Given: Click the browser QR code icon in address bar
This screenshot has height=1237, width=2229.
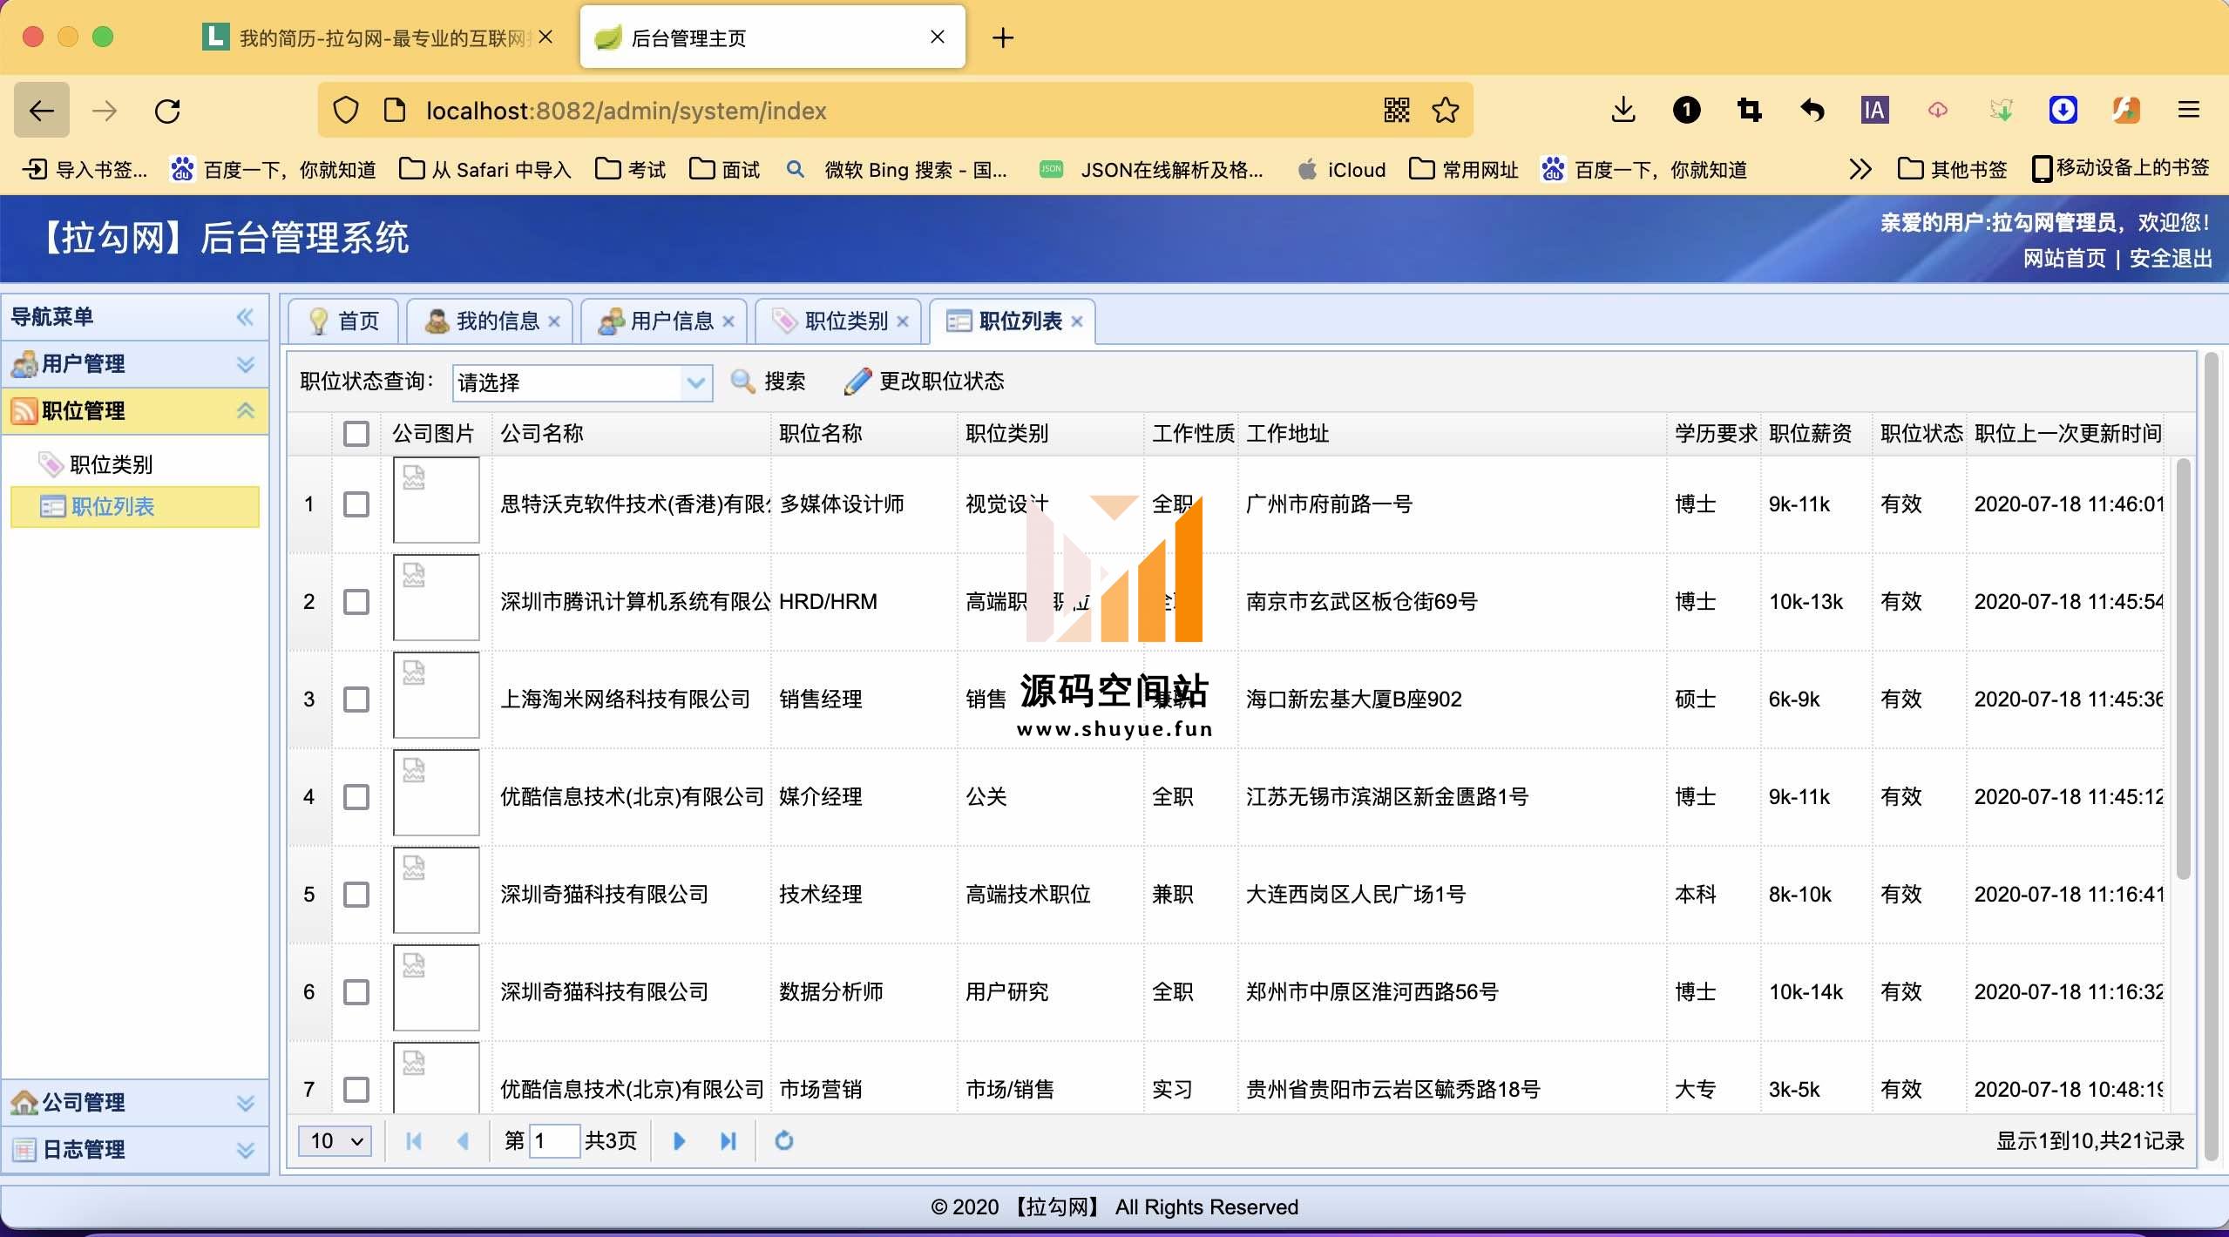Looking at the screenshot, I should tap(1396, 111).
